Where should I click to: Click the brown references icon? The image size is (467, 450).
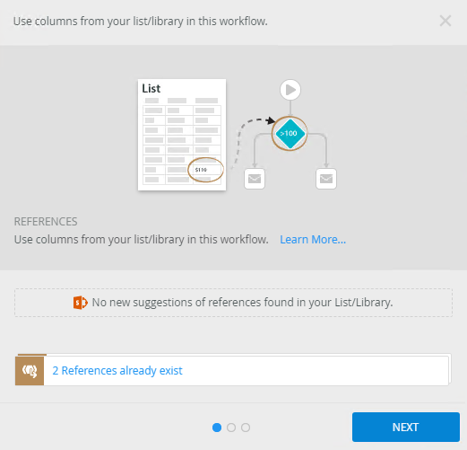[30, 371]
